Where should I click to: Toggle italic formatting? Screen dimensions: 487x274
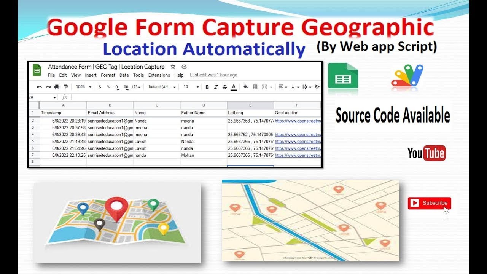coord(216,87)
